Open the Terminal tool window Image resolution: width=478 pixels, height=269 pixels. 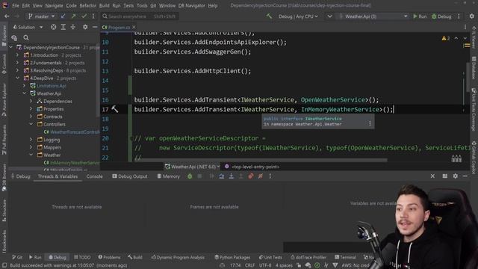click(345, 257)
